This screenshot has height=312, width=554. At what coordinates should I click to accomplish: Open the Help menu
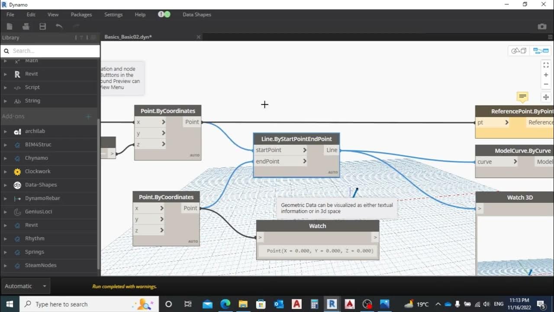click(x=140, y=14)
